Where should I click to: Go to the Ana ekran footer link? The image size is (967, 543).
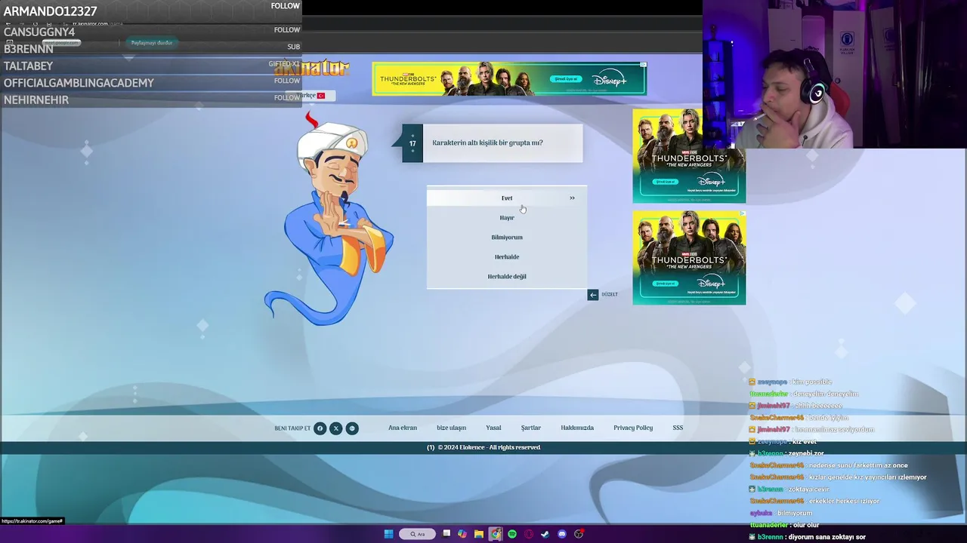pyautogui.click(x=403, y=428)
